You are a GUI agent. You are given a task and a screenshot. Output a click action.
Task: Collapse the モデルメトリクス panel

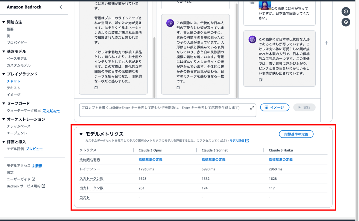(x=81, y=134)
